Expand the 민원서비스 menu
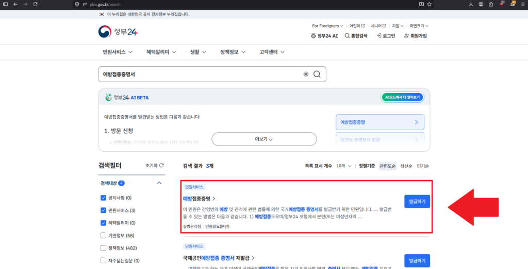 point(118,52)
